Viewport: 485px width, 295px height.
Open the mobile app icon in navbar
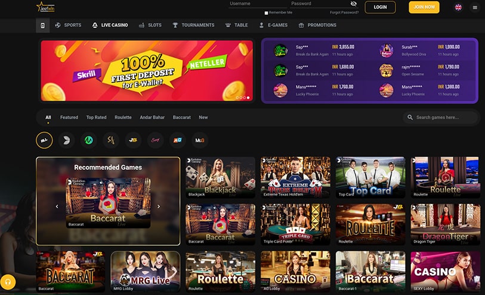point(43,25)
